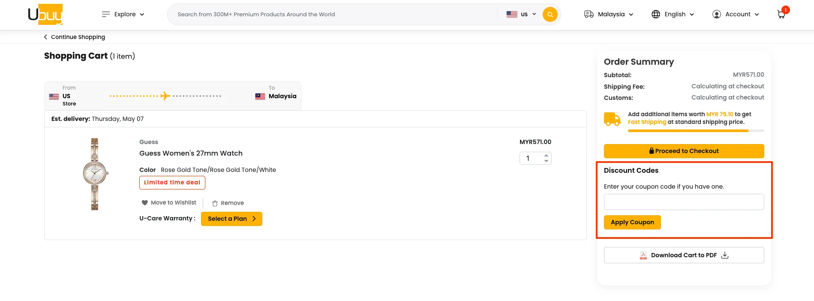Click the Guess brand name
The height and width of the screenshot is (301, 814).
click(149, 142)
